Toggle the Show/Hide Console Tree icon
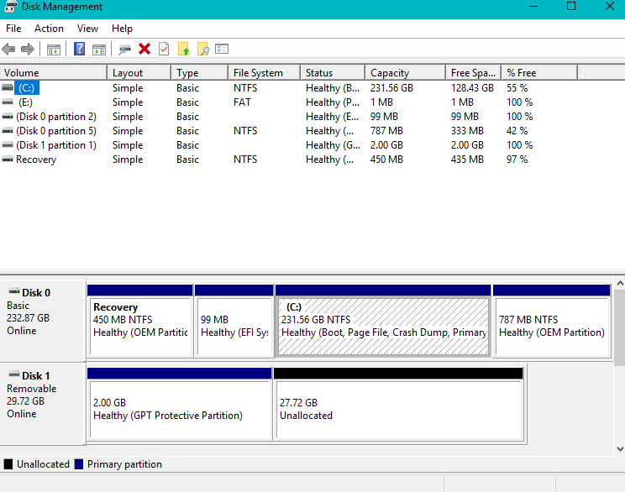This screenshot has height=492, width=625. tap(54, 50)
